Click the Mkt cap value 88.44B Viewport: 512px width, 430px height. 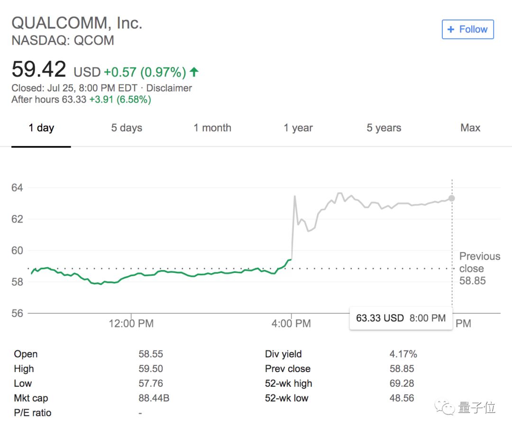pos(154,398)
